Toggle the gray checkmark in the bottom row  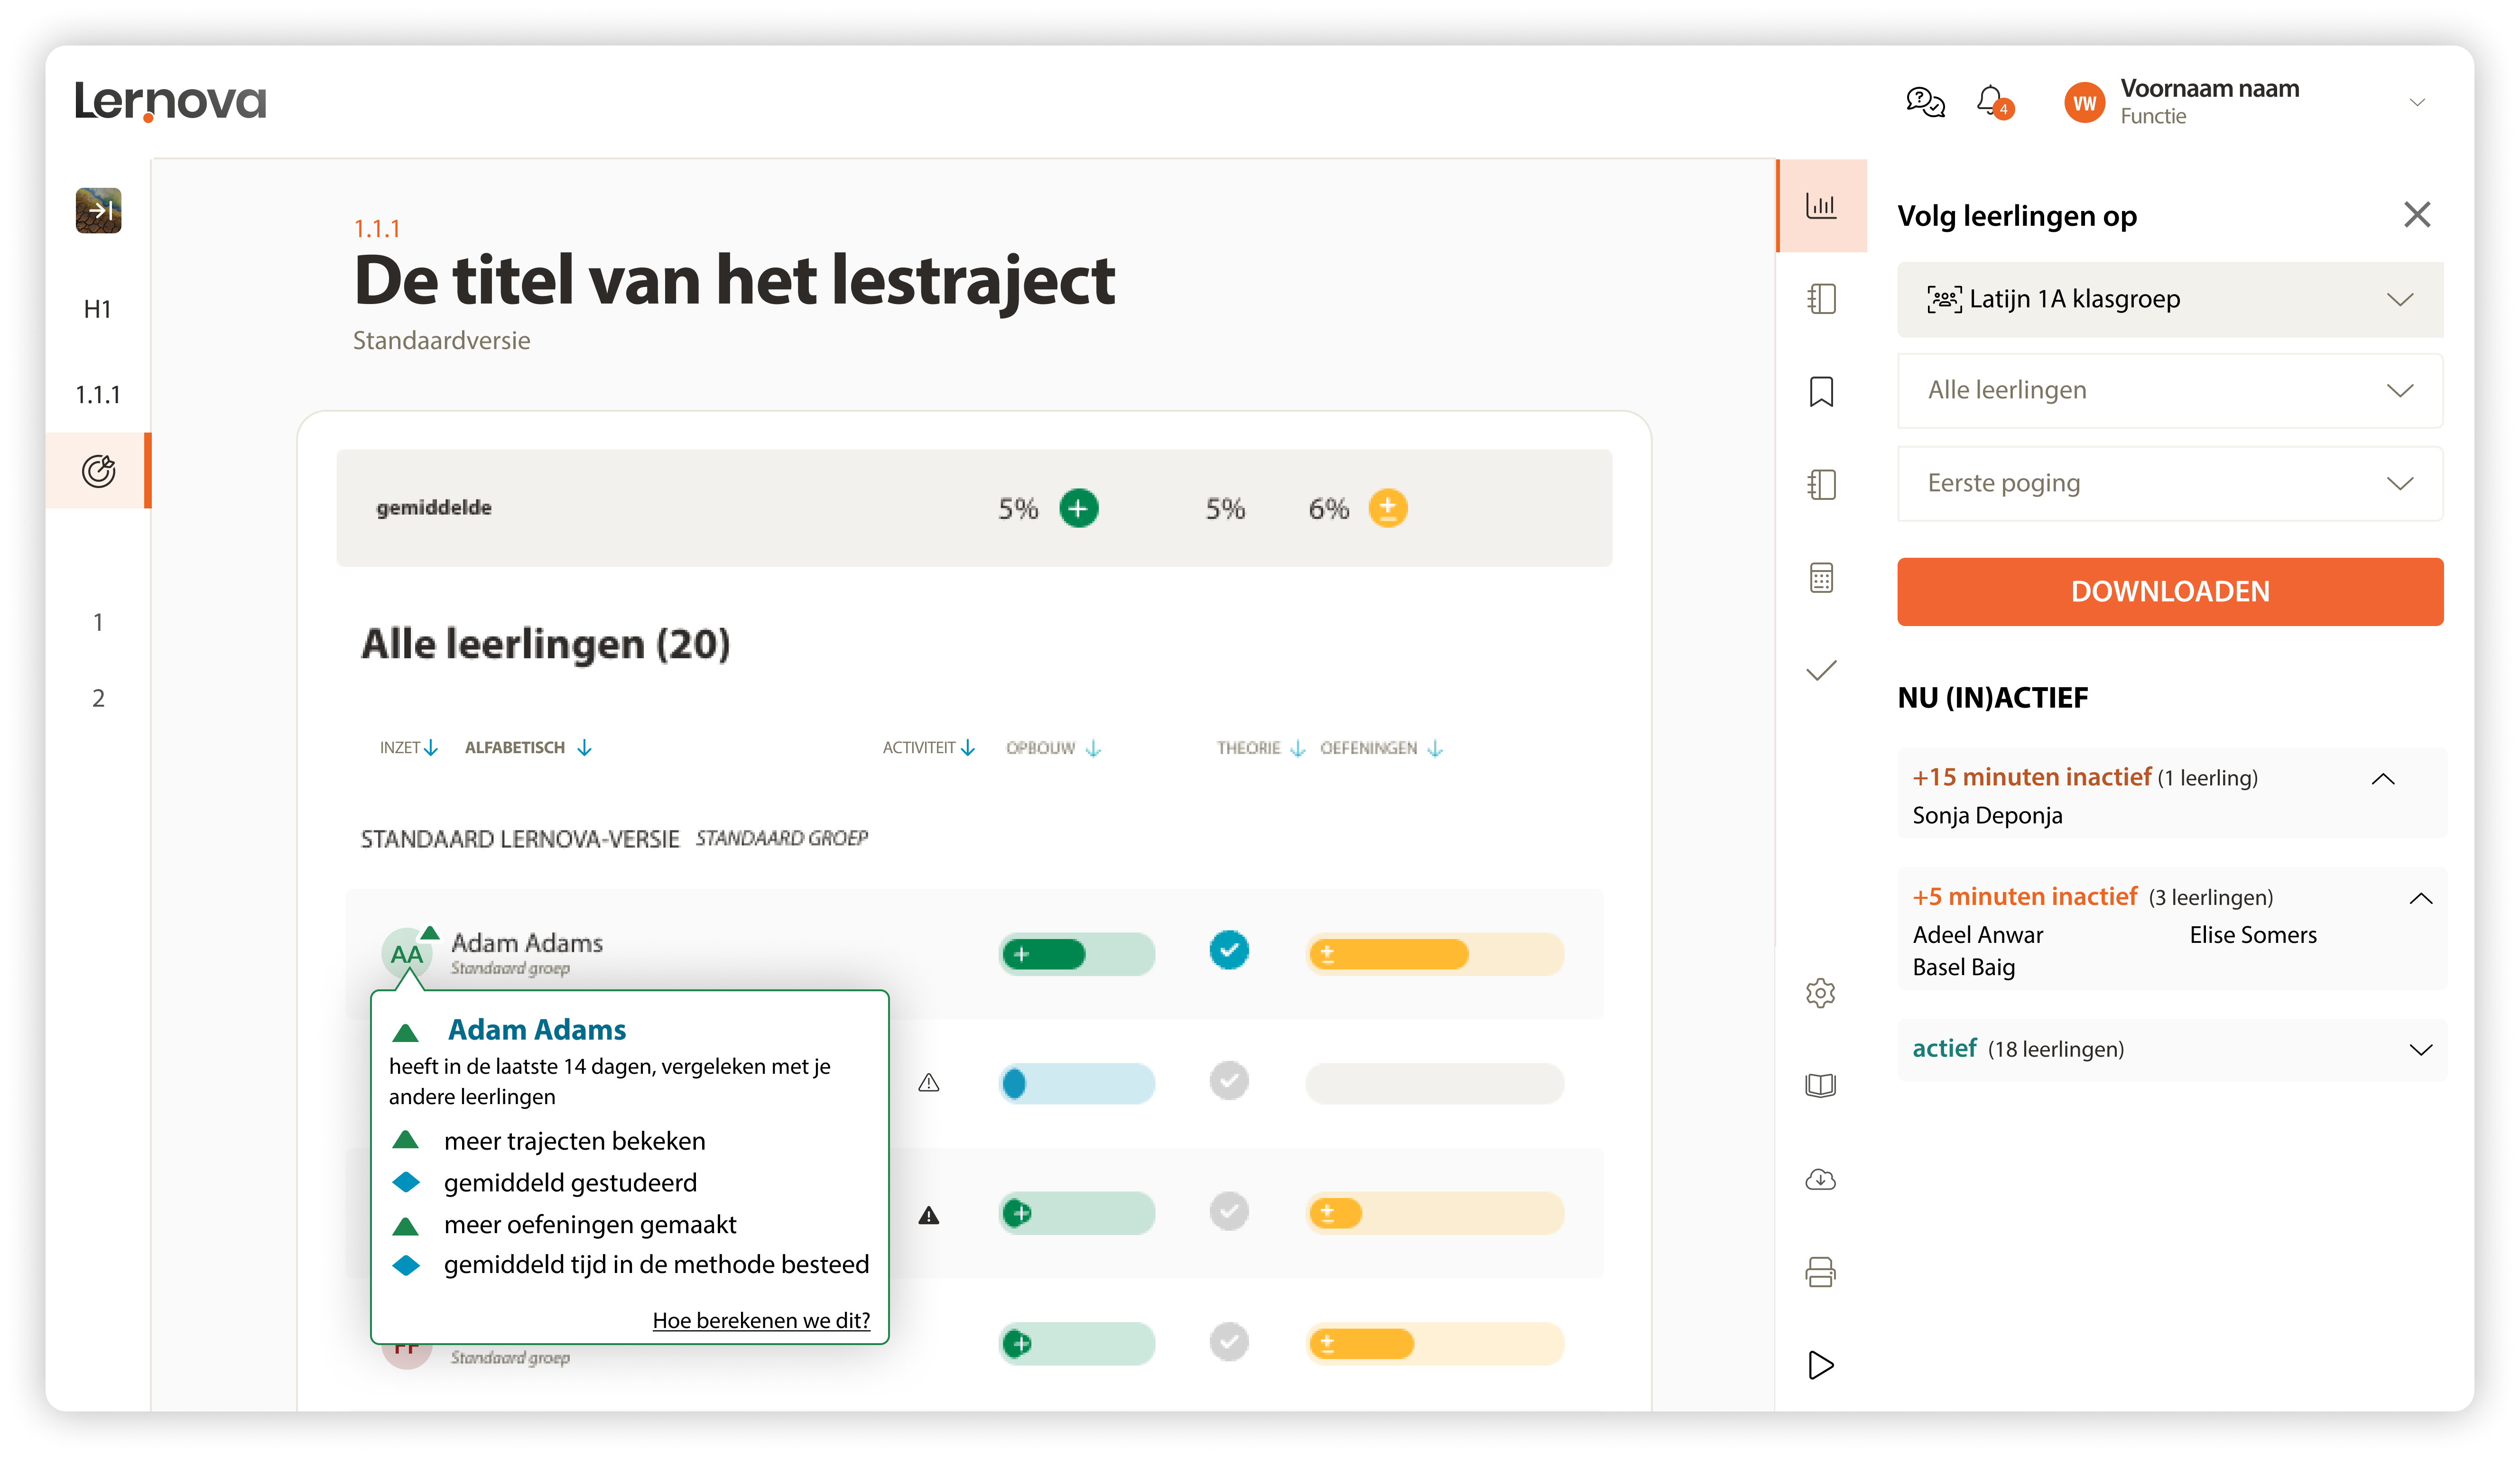1228,1342
